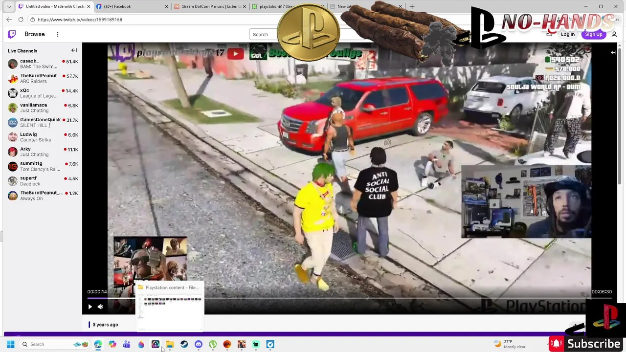Click xQc channel avatar
The width and height of the screenshot is (626, 352).
click(x=13, y=93)
